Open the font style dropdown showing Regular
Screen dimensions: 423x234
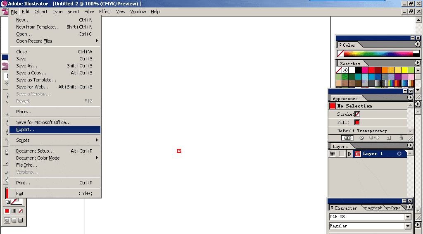point(408,226)
